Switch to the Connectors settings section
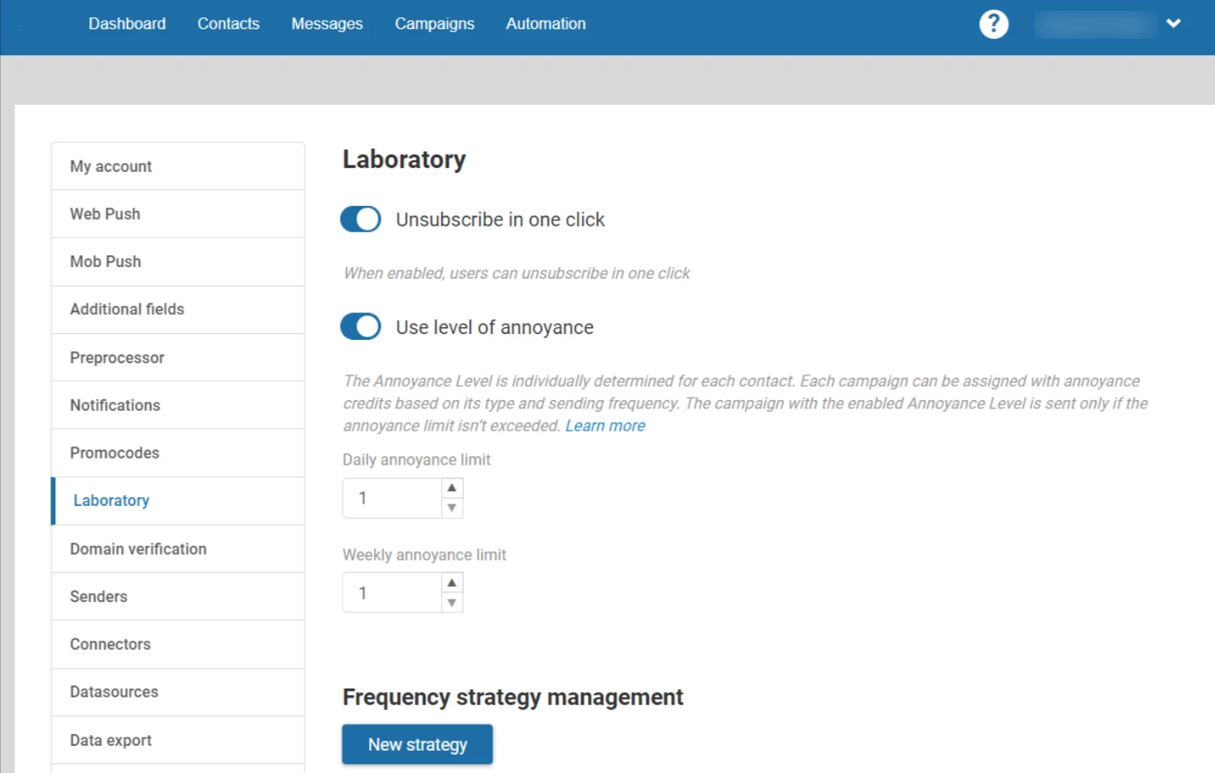This screenshot has height=773, width=1215. (110, 644)
